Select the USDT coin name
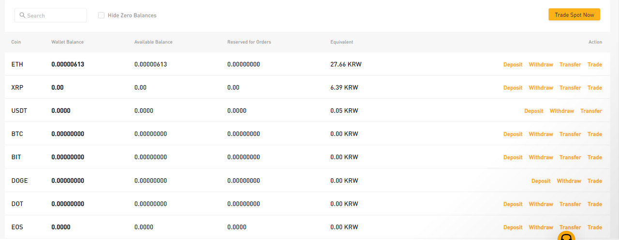The image size is (619, 240). [x=19, y=111]
